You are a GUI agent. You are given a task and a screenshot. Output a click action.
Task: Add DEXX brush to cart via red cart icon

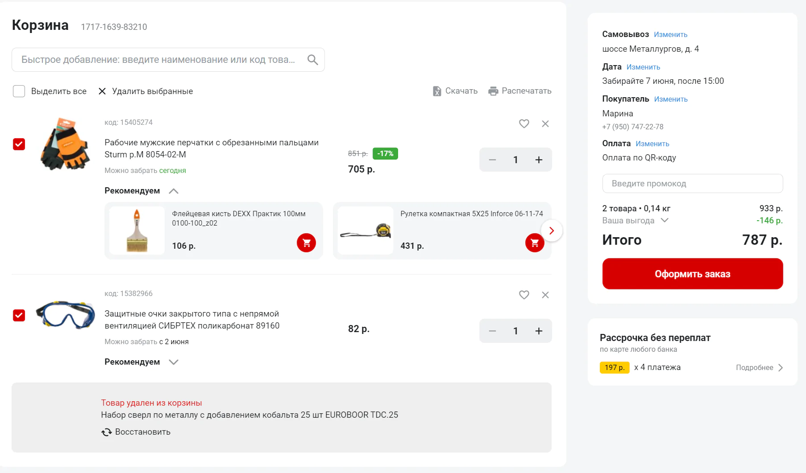click(306, 243)
